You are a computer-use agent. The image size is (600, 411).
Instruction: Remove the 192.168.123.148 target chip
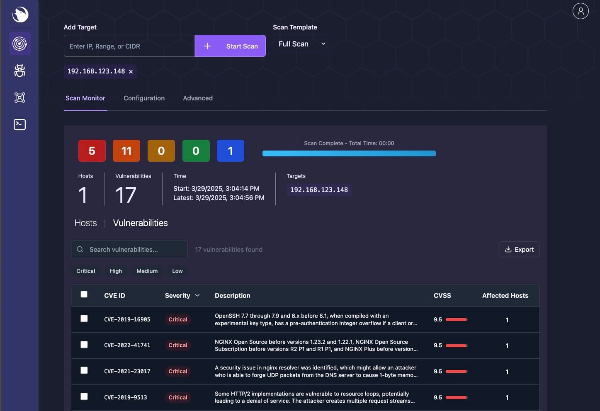[131, 71]
